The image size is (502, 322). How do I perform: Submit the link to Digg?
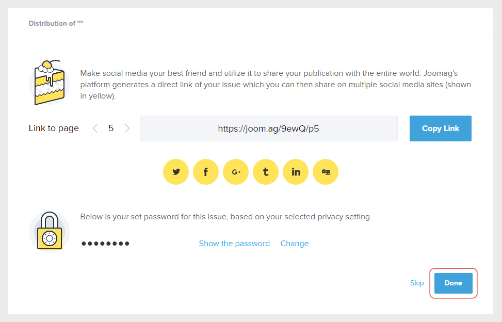(x=326, y=172)
